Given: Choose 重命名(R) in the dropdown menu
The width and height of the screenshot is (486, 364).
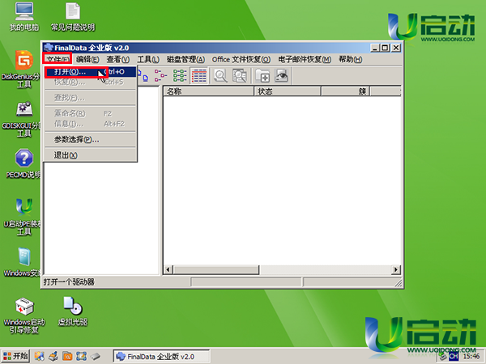Looking at the screenshot, I should point(91,113).
